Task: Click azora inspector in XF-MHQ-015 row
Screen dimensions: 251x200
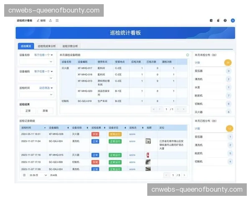Action: coord(132,155)
